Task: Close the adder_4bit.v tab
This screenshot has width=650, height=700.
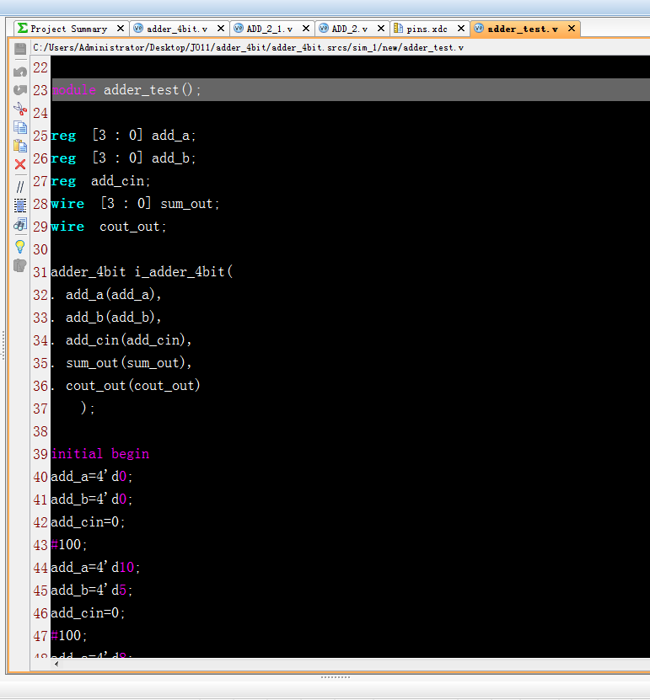Action: (x=221, y=29)
